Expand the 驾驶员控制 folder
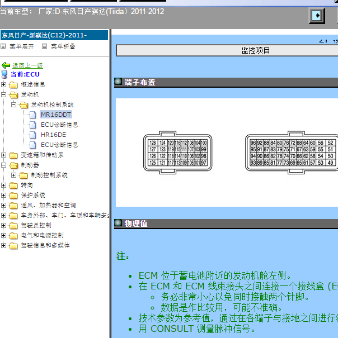The height and width of the screenshot is (338, 338). [x=3, y=226]
